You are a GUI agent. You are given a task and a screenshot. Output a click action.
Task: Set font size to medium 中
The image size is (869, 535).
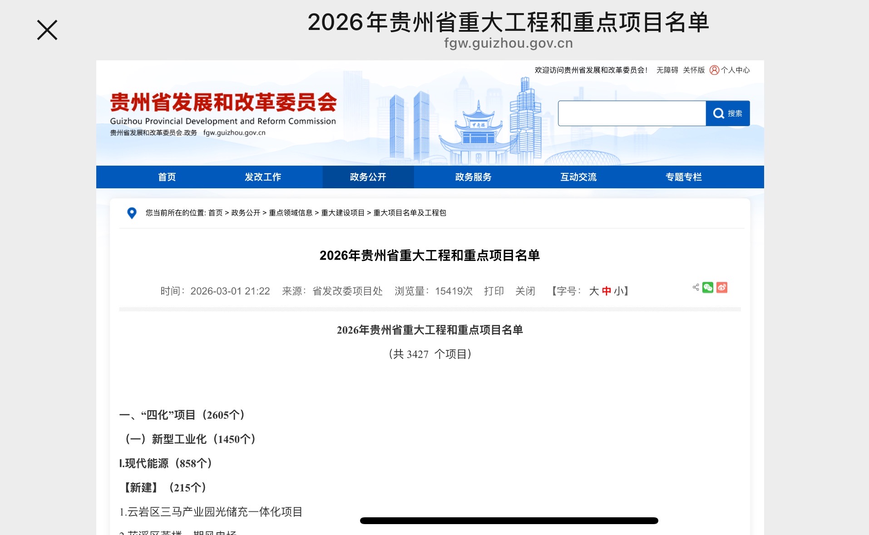point(607,291)
